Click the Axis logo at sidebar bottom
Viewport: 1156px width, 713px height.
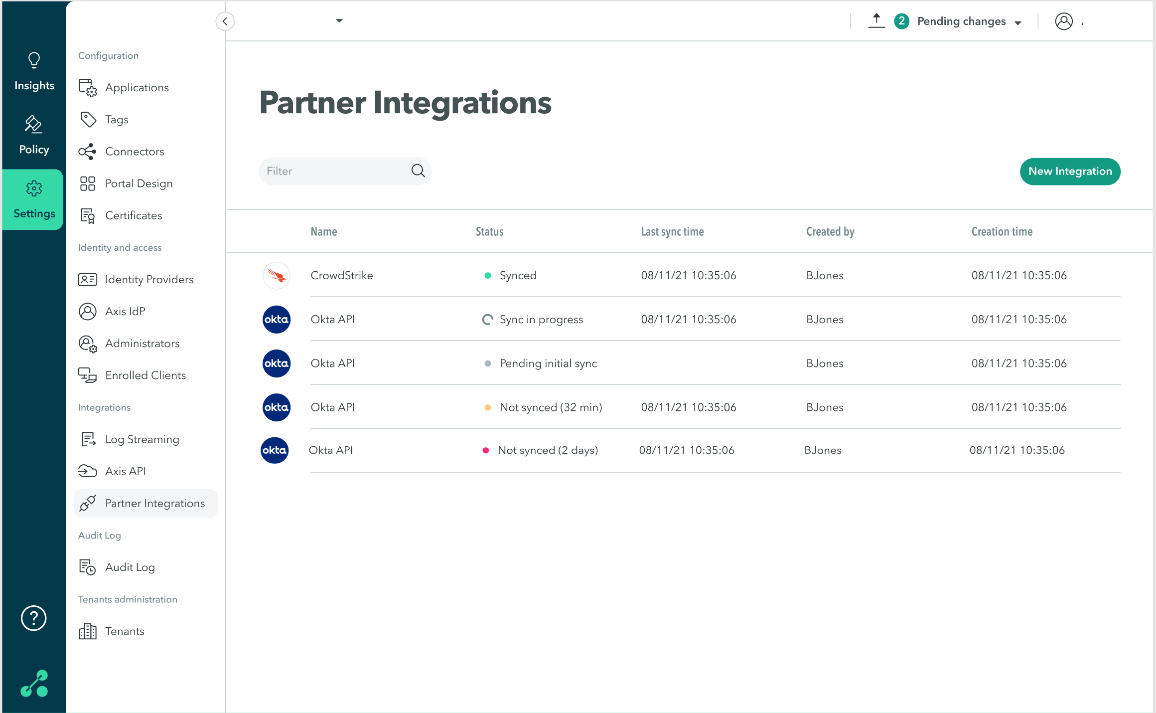pyautogui.click(x=34, y=684)
